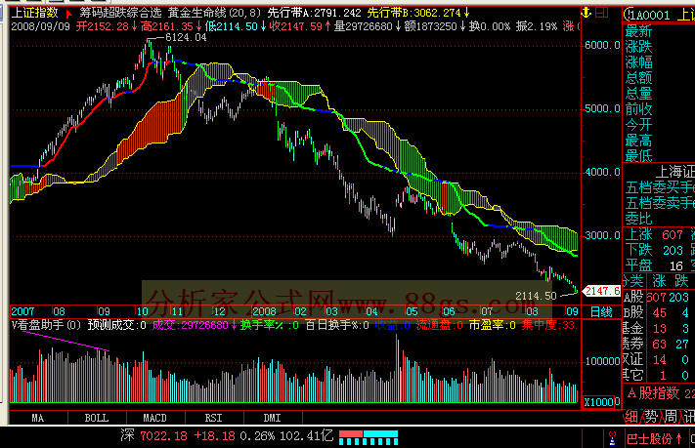Open the RSI indicator tab
This screenshot has height=448, width=695.
[x=214, y=418]
